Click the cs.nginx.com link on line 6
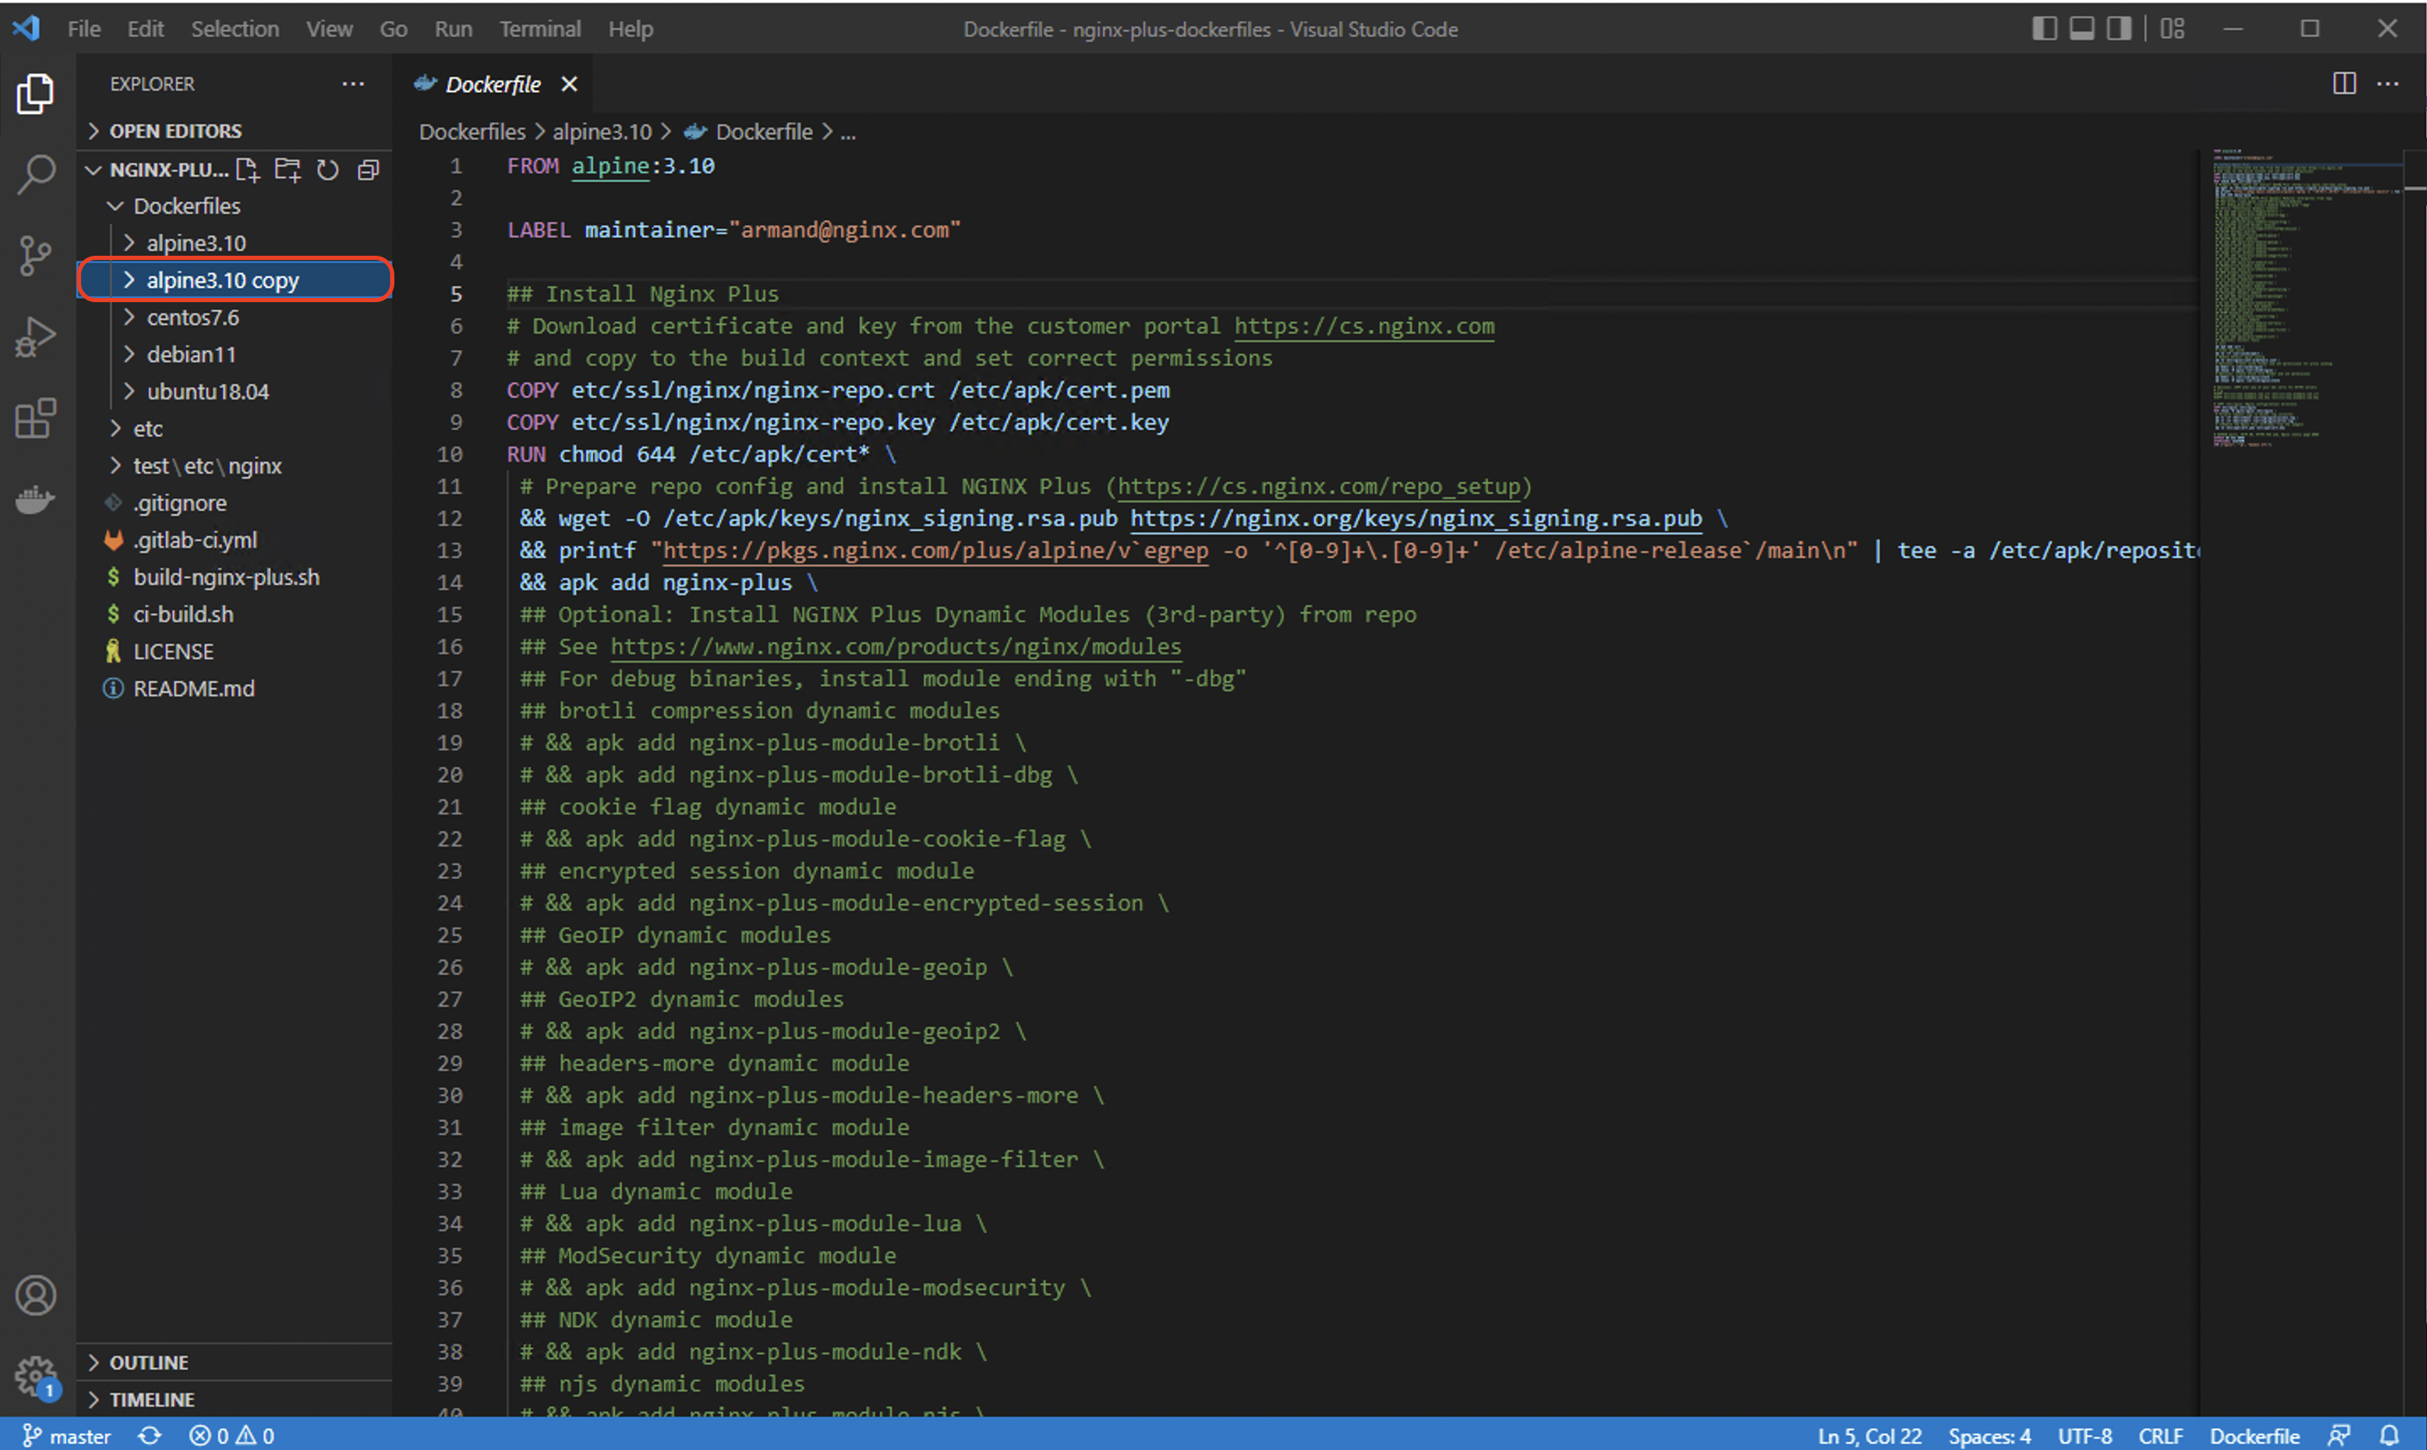2427x1450 pixels. (x=1365, y=327)
